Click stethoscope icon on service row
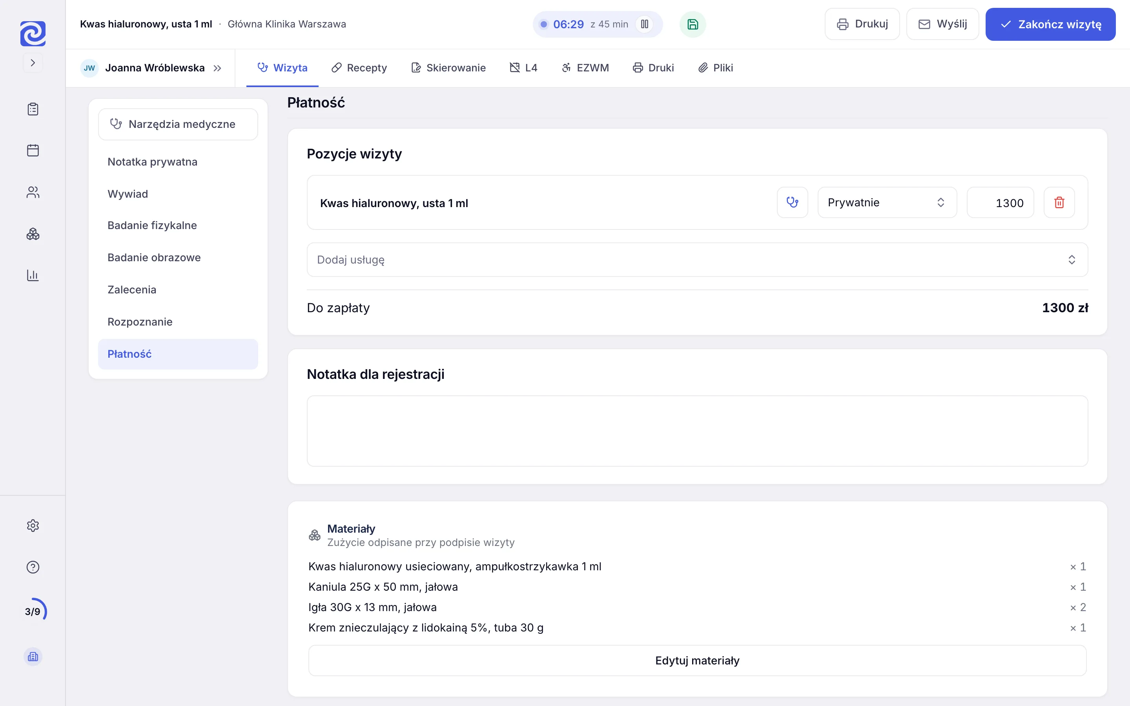 tap(793, 203)
